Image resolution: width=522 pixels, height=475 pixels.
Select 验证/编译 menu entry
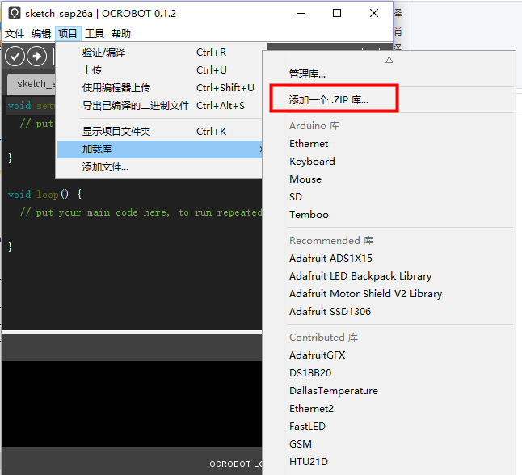(x=159, y=53)
